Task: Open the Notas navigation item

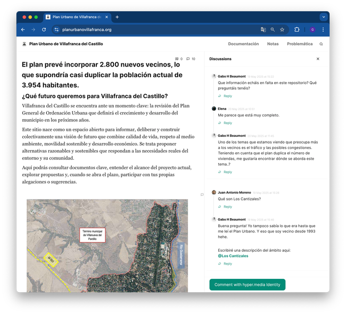Action: click(x=273, y=44)
